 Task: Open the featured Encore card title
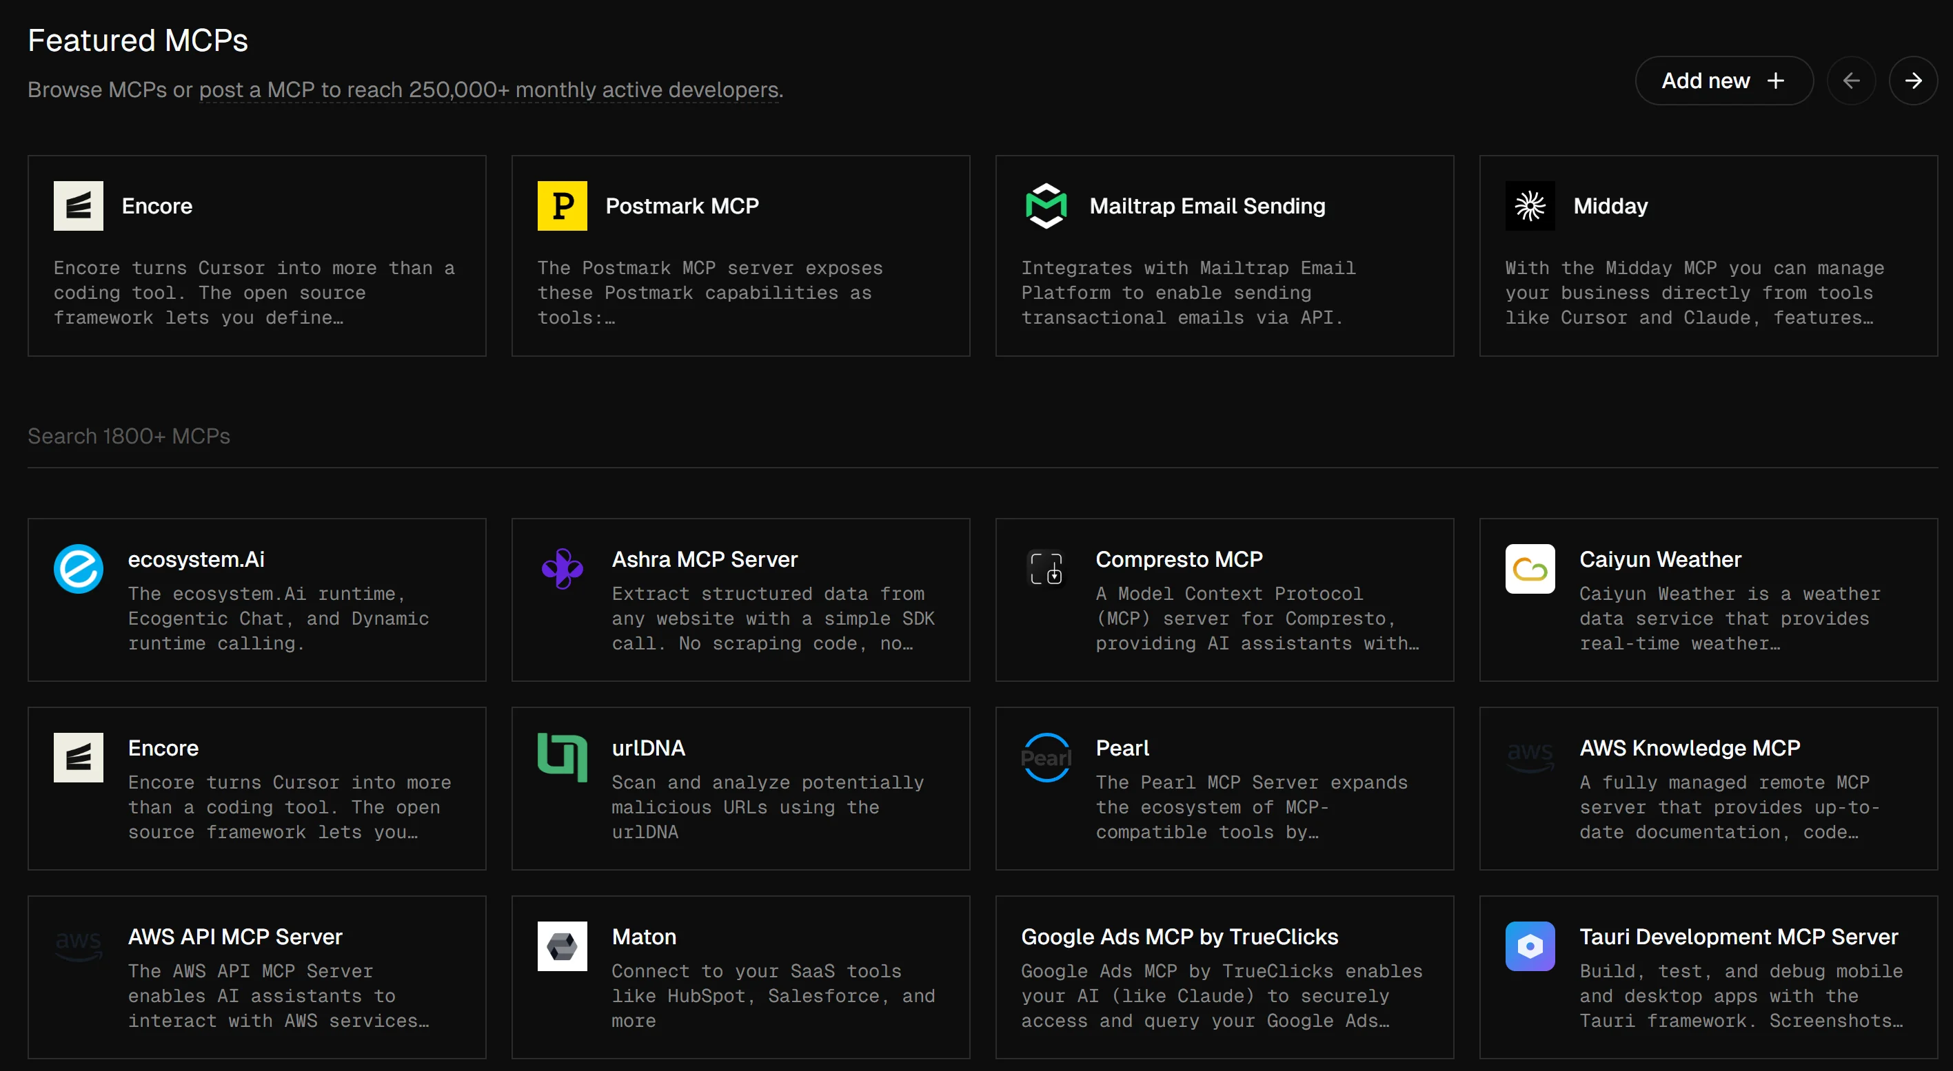click(157, 205)
